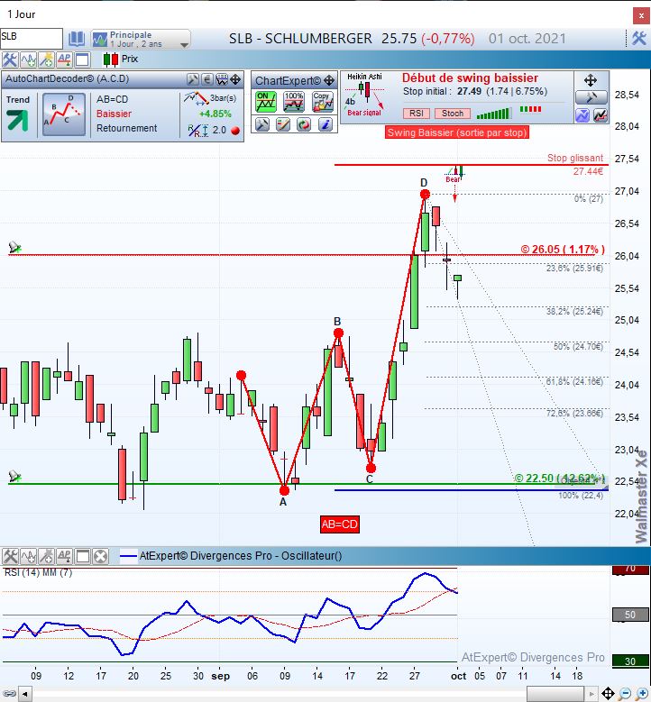This screenshot has width=651, height=702.
Task: Select the ABCD pattern thumbnail button
Action: click(64, 114)
